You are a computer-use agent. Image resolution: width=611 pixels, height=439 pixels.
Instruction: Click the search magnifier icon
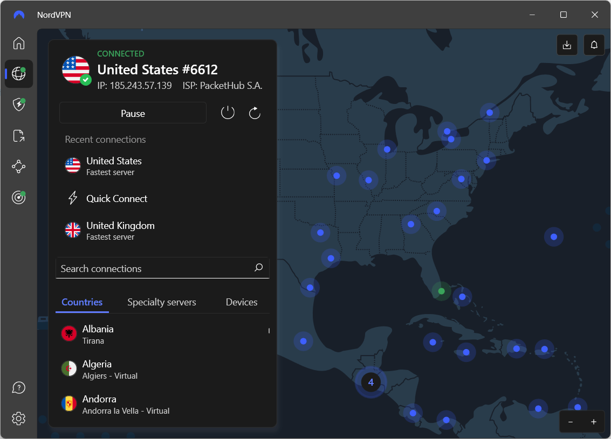[x=259, y=267]
